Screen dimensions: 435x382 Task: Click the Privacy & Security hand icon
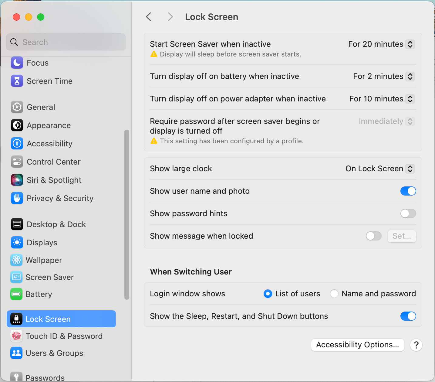click(17, 198)
